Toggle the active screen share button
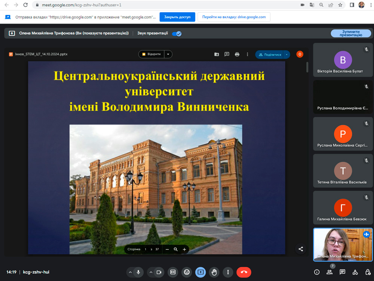 (x=200, y=272)
